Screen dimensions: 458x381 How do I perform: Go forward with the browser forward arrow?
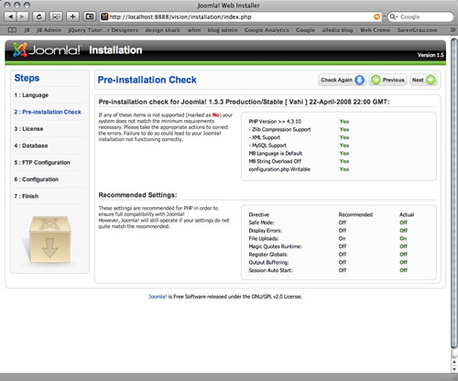tap(22, 16)
